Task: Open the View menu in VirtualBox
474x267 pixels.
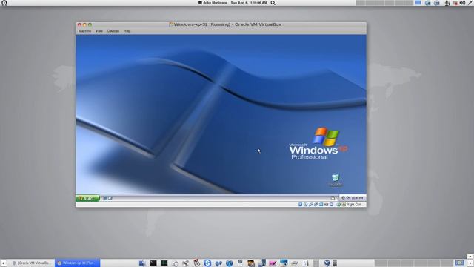Action: tap(99, 31)
